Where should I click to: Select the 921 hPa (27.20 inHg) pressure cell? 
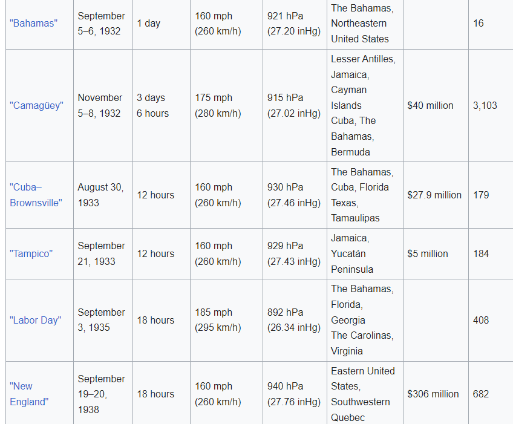click(x=294, y=24)
